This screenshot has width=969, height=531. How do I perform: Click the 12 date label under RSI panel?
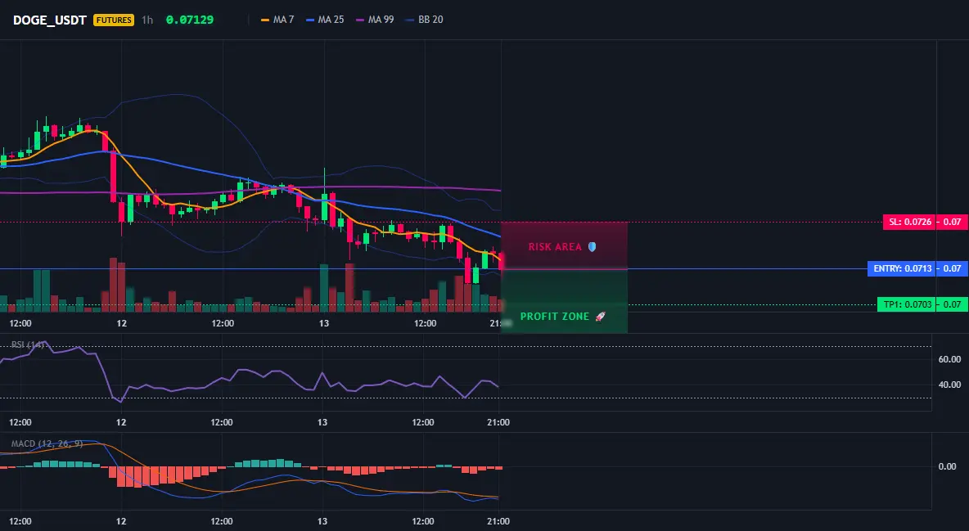[x=121, y=422]
